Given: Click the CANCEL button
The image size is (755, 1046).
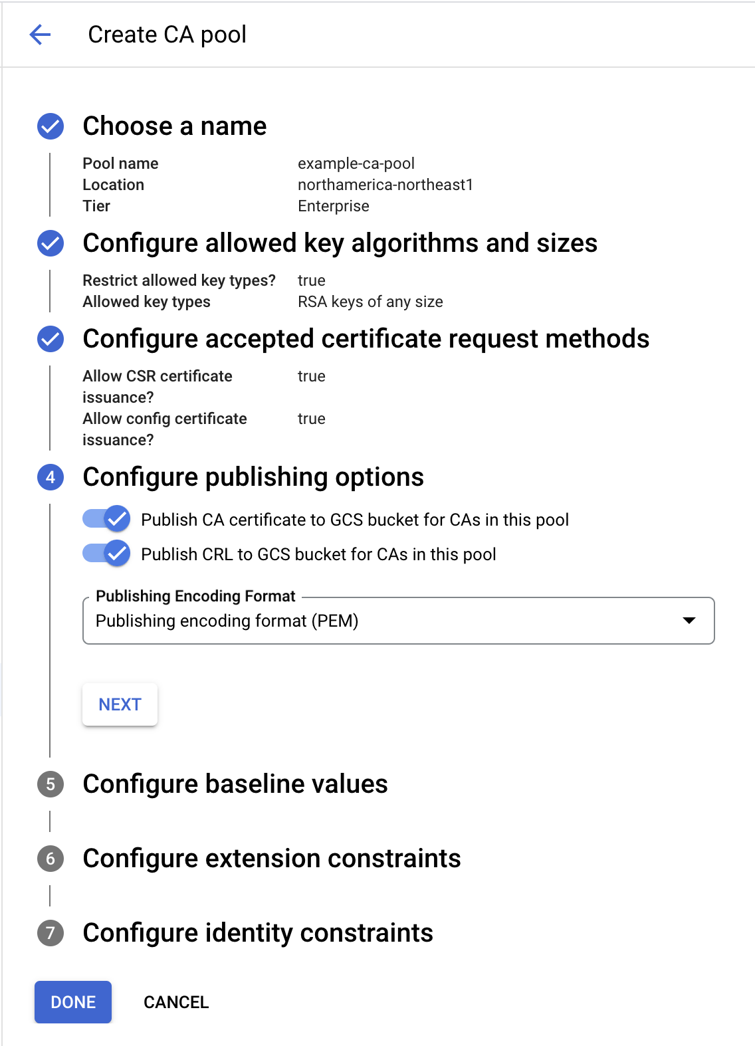Looking at the screenshot, I should coord(176,1002).
